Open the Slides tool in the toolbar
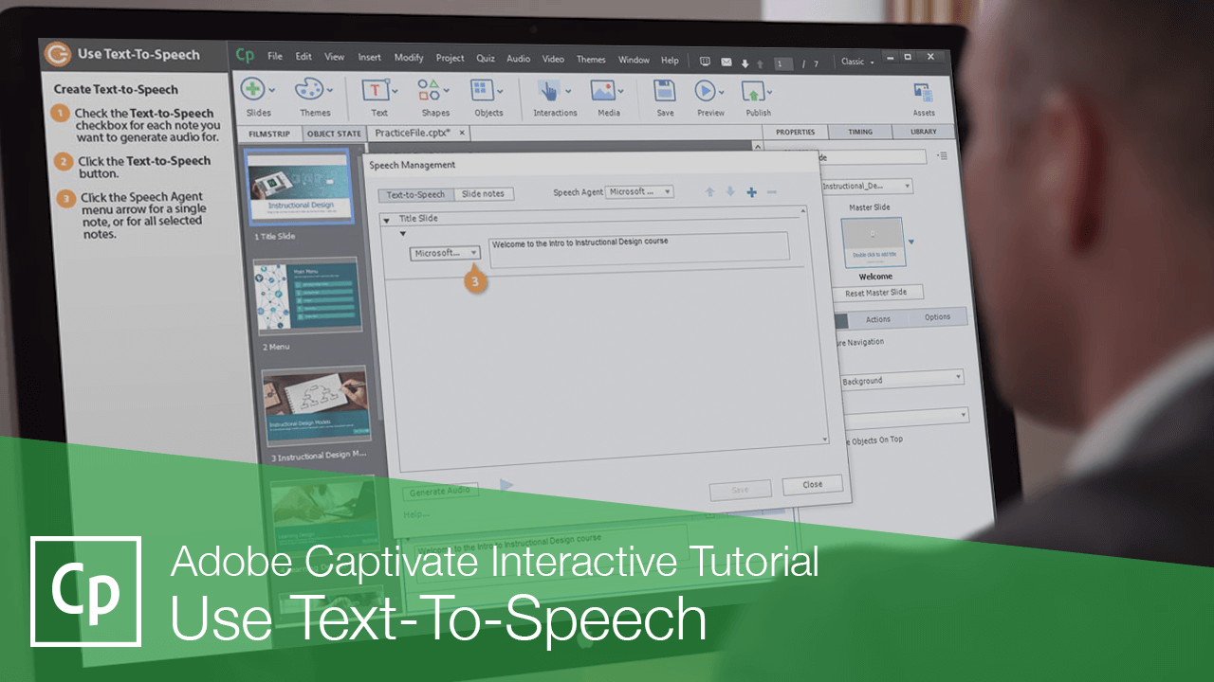 tap(254, 90)
